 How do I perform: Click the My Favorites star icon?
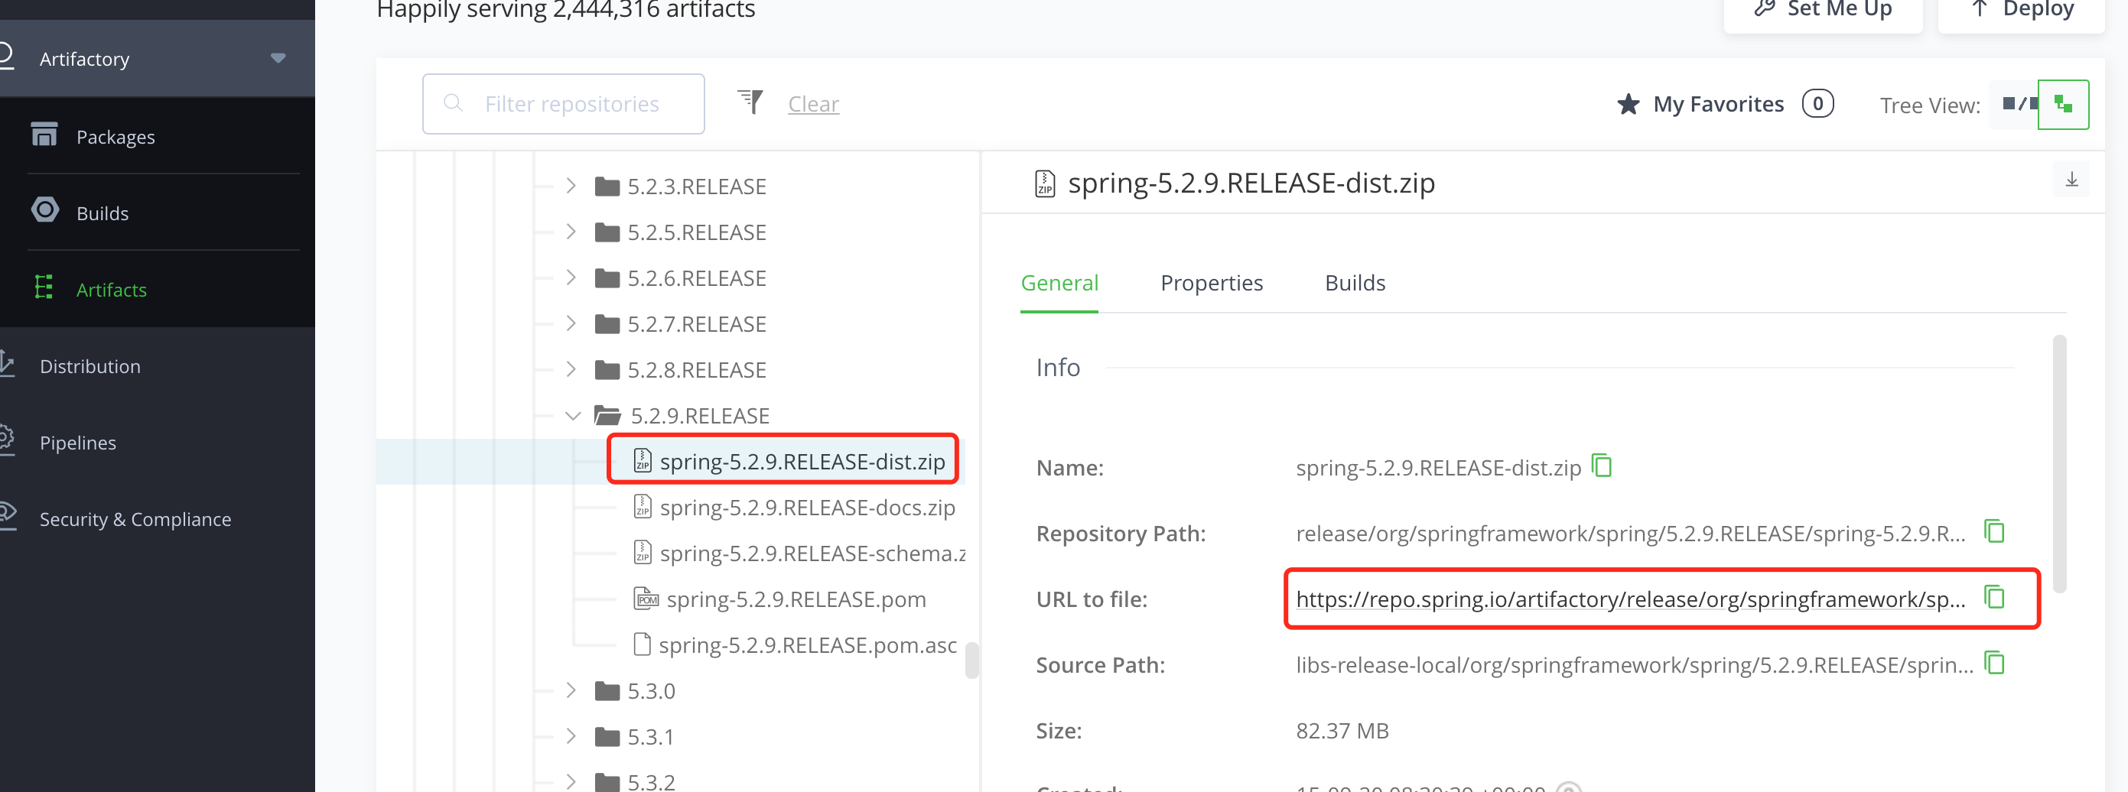(x=1628, y=104)
